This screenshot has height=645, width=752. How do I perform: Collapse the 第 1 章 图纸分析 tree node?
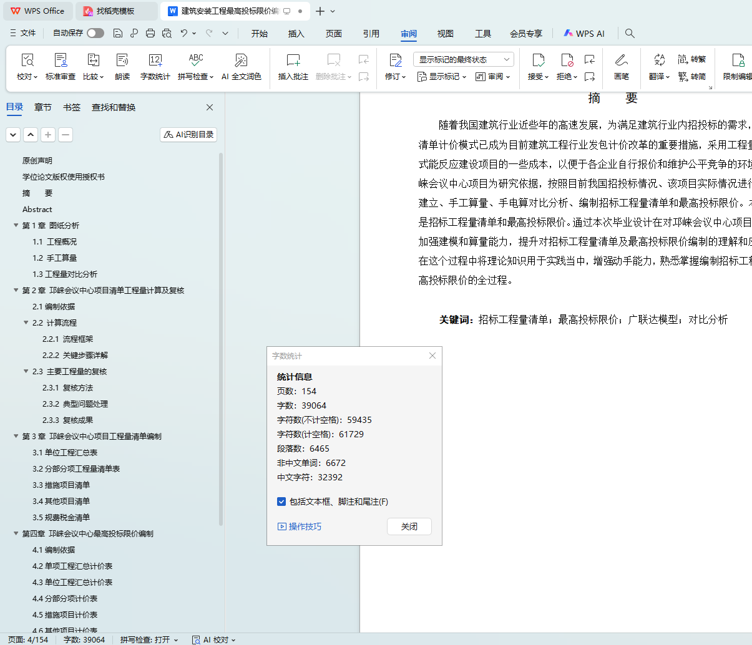pos(16,226)
